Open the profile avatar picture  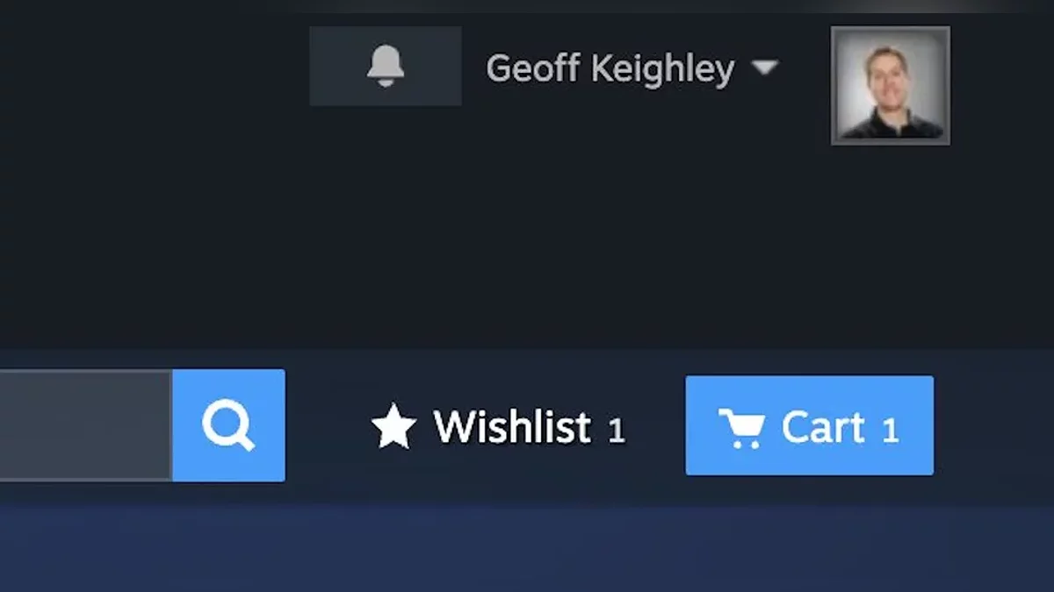(x=890, y=85)
